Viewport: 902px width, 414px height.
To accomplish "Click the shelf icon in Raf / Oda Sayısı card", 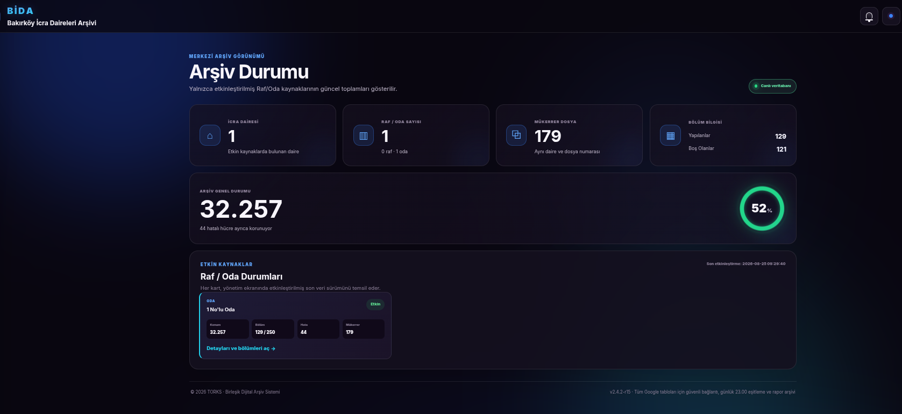I will point(364,135).
